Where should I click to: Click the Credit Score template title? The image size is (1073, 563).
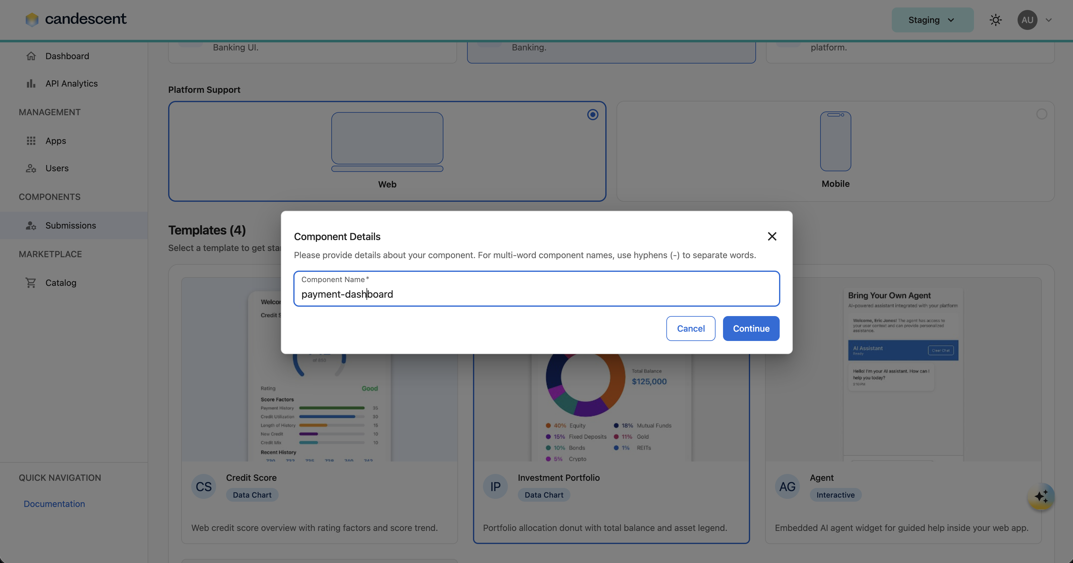[x=251, y=478]
